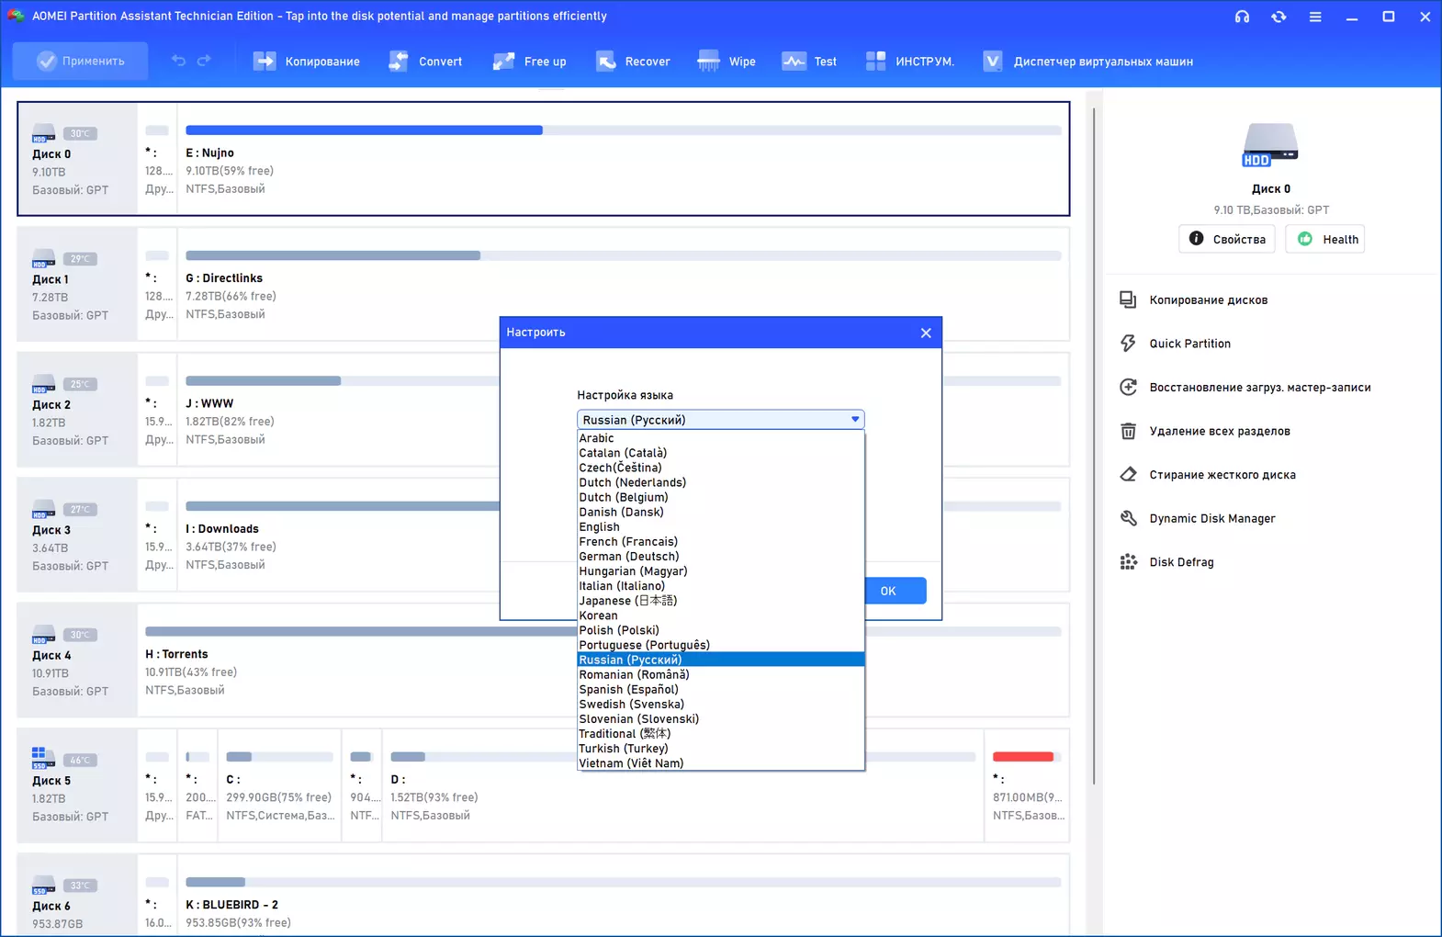This screenshot has width=1442, height=937.
Task: Select the Диск 2 disk header
Action: click(77, 410)
